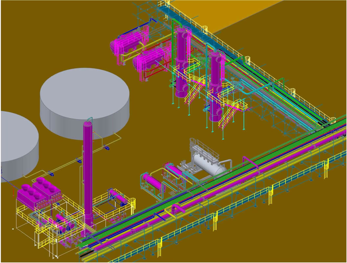This screenshot has height=263, width=347.
Task: Click the top cap of the tall magenta column
Action: click(x=87, y=124)
